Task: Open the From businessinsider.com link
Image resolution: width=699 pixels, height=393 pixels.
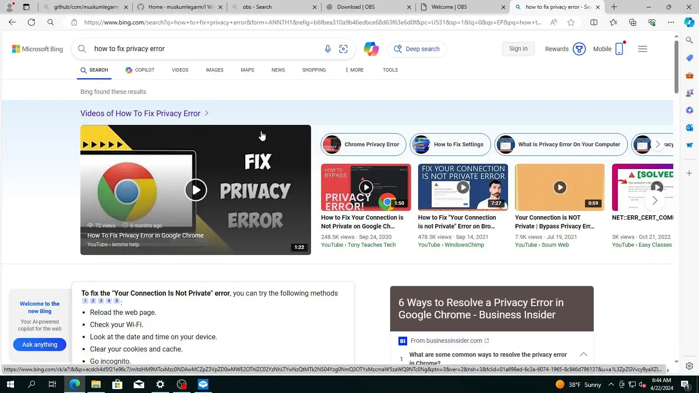Action: (450, 341)
